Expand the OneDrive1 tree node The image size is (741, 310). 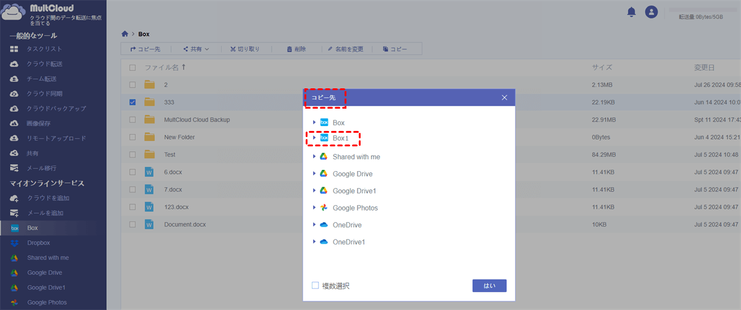pos(314,242)
